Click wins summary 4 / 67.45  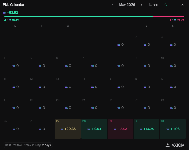coord(12,20)
